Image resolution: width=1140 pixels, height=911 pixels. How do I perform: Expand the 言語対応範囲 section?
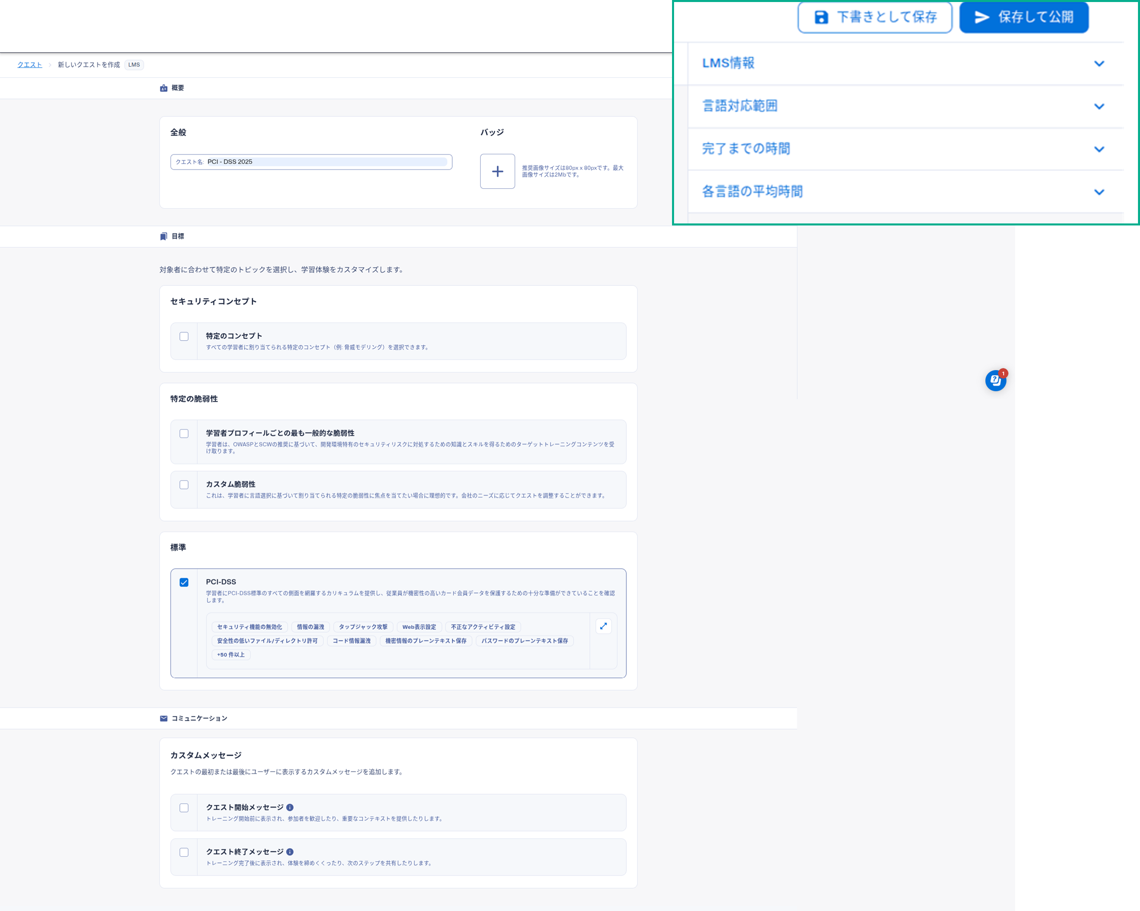point(905,106)
